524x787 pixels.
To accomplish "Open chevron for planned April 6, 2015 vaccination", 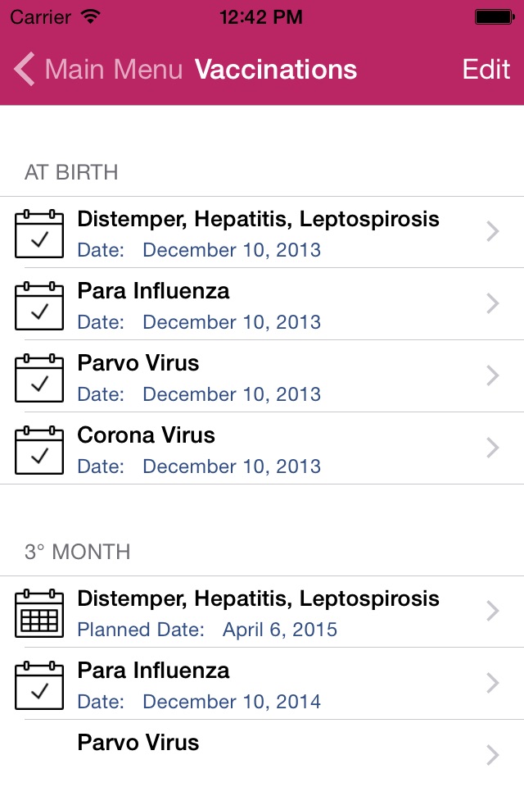I will click(492, 612).
